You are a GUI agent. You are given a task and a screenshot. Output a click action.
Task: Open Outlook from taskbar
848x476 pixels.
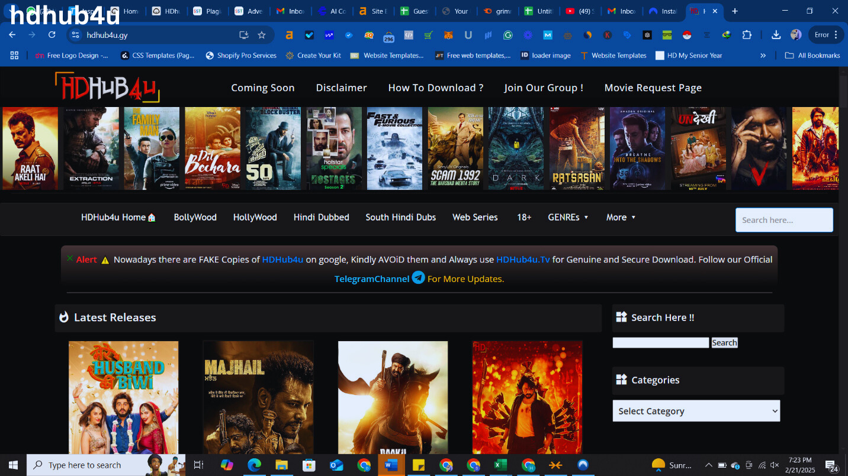(336, 465)
